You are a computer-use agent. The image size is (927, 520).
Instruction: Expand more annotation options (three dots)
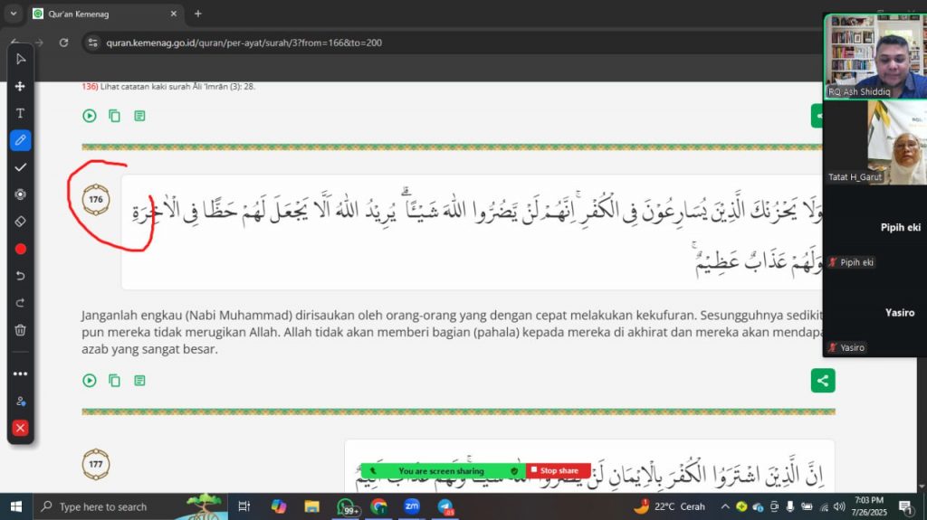[x=20, y=373]
